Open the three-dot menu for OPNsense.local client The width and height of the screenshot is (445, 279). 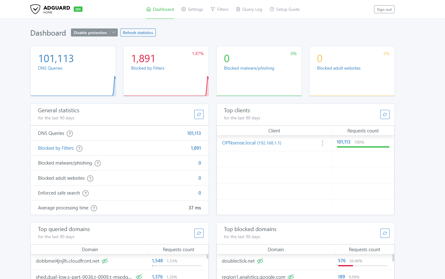[x=323, y=143]
